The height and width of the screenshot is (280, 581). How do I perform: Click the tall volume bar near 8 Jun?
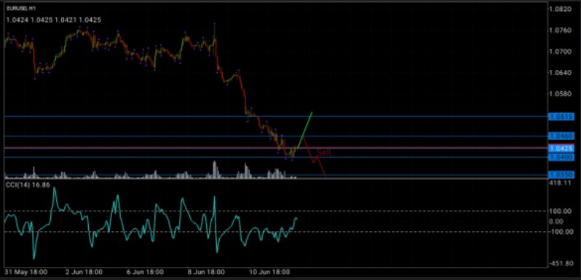215,169
